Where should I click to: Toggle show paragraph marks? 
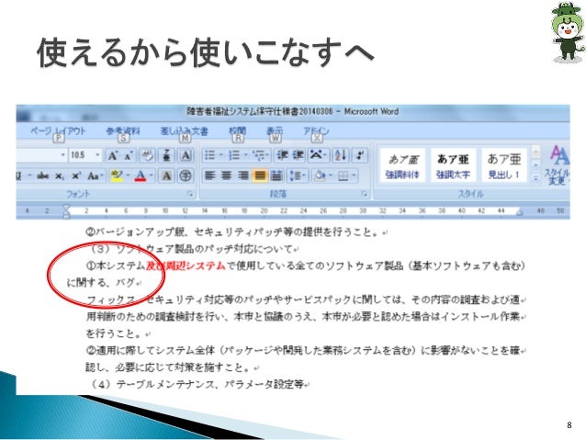(x=359, y=155)
